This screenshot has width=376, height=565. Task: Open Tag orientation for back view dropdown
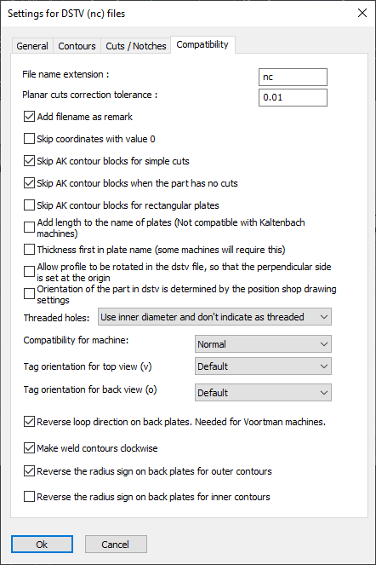click(263, 393)
